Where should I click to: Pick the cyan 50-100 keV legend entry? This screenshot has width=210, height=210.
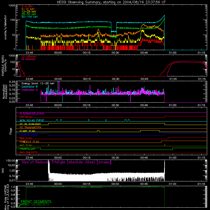tap(30, 17)
